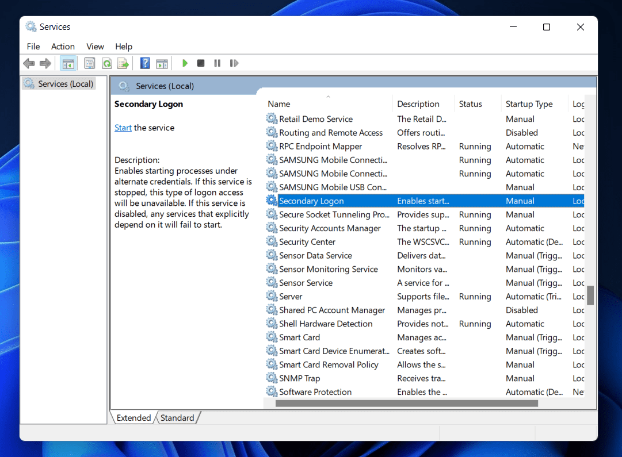Click the Restart Service toolbar icon

tap(234, 63)
